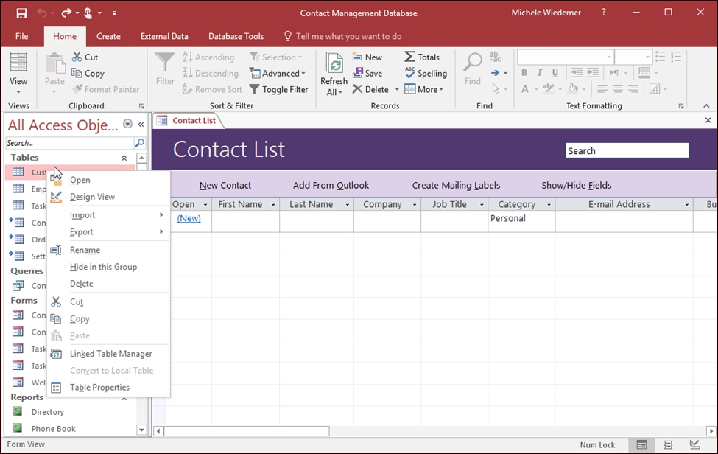This screenshot has height=454, width=718.
Task: Choose Design View from context menu
Action: [x=108, y=197]
